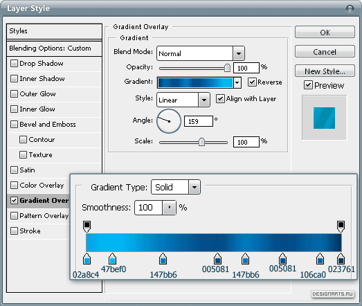Open the gradient picker dropdown arrow

click(237, 82)
